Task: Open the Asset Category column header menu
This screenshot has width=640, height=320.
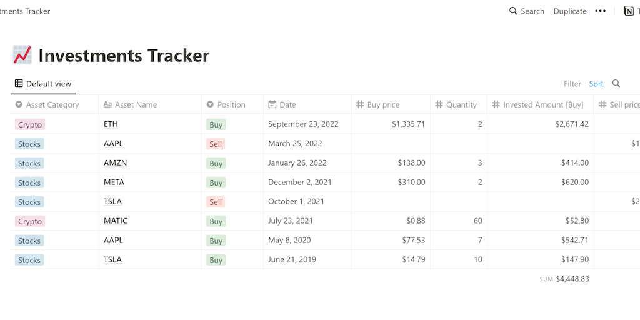Action: pyautogui.click(x=52, y=105)
